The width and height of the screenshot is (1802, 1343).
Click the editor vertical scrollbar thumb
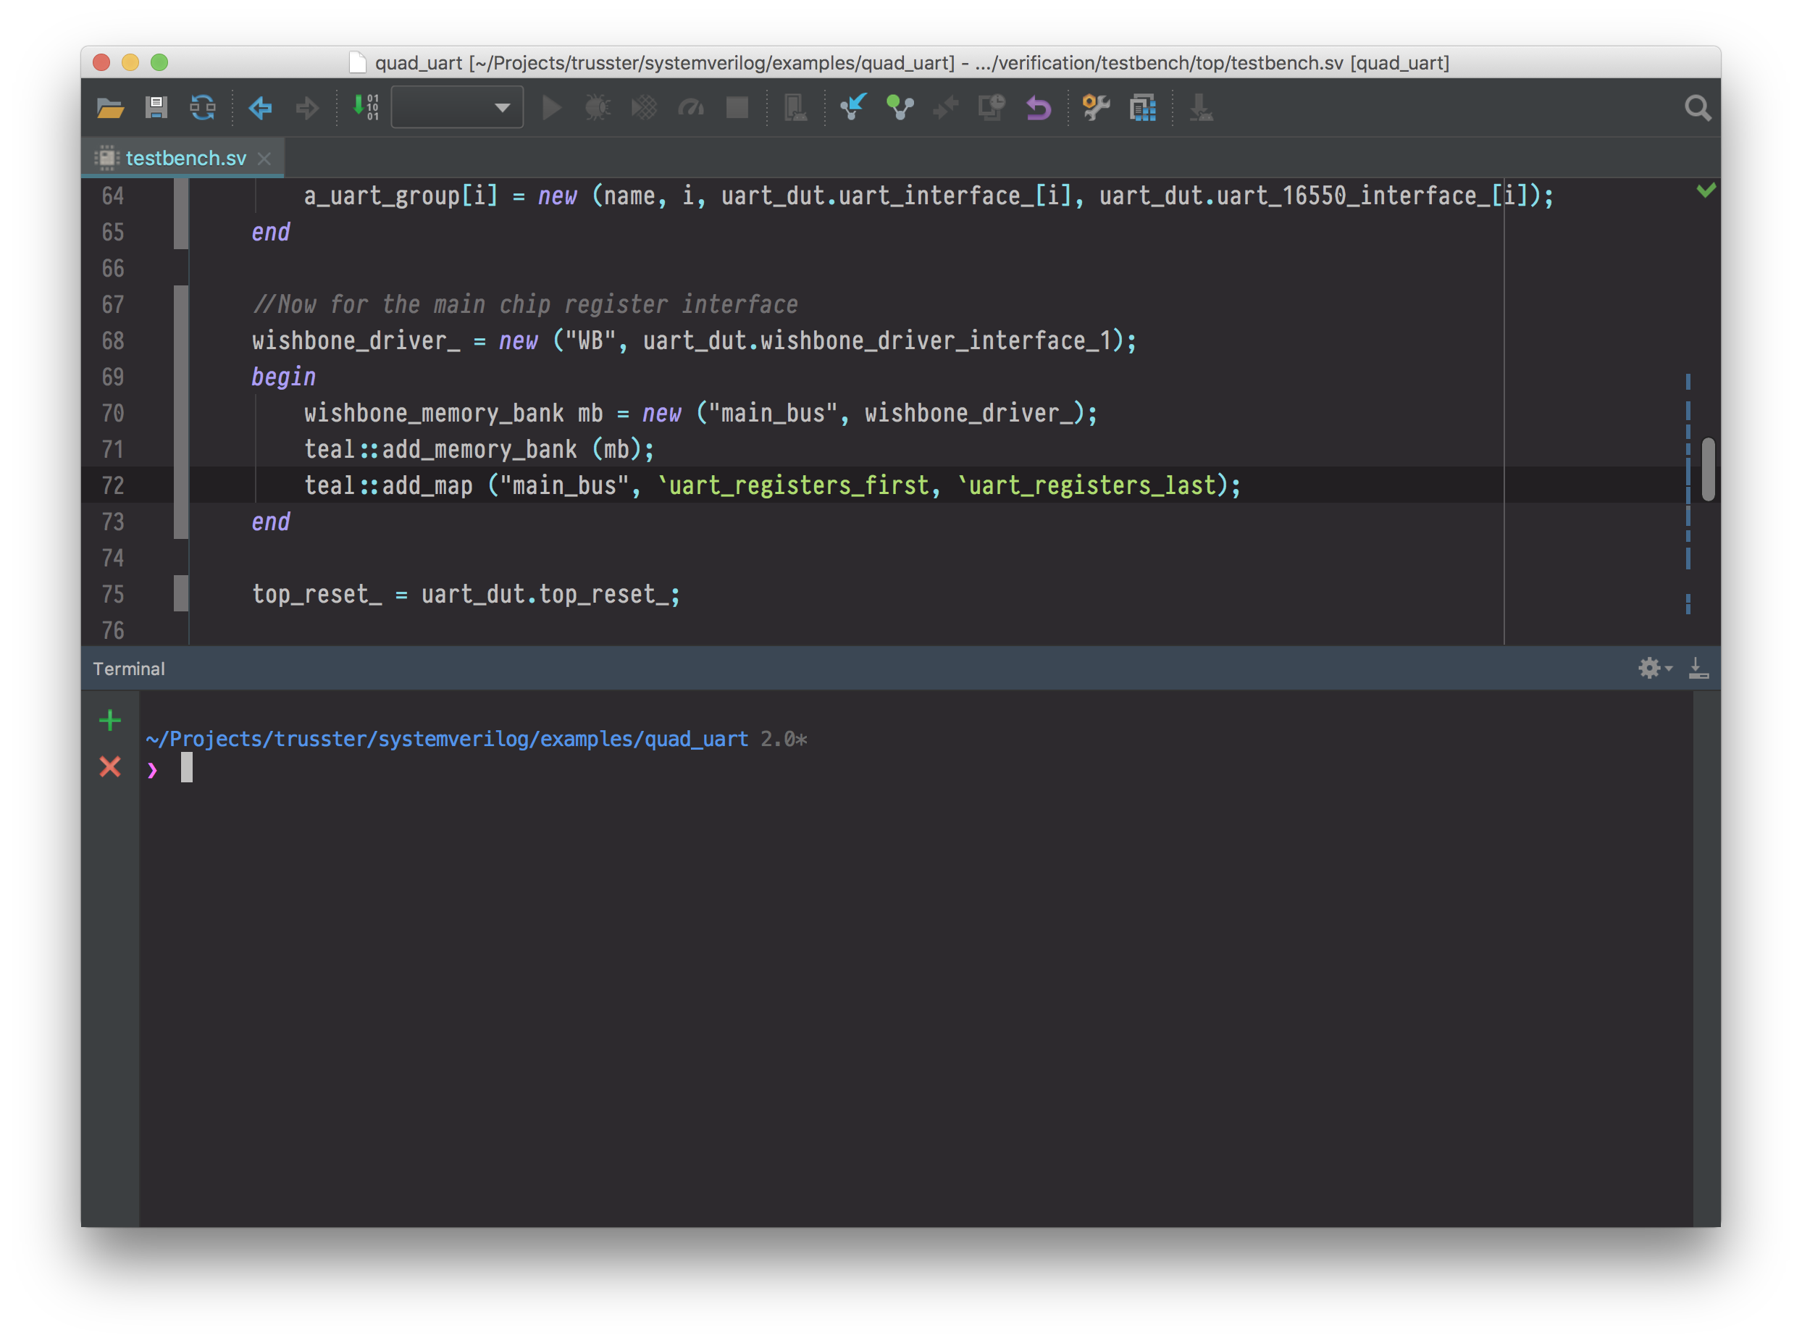1708,469
